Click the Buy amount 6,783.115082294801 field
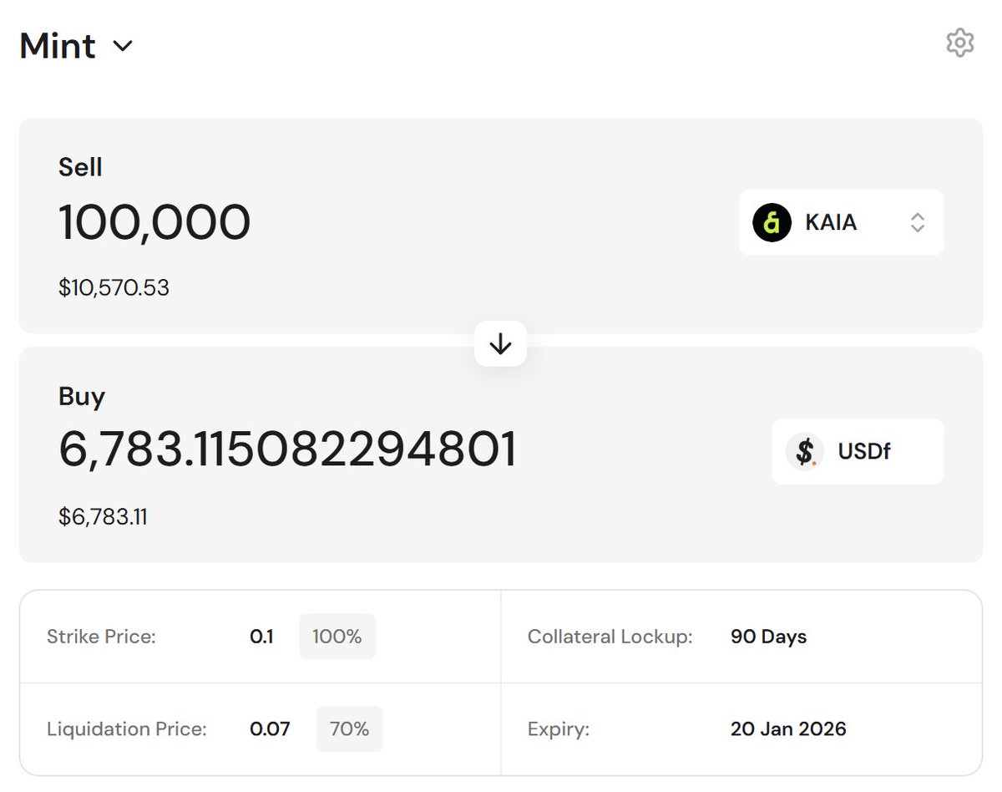The width and height of the screenshot is (1002, 792). tap(287, 450)
